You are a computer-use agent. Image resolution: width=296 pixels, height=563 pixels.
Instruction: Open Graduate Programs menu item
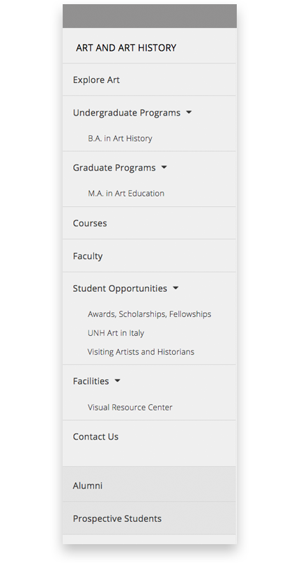tap(114, 168)
